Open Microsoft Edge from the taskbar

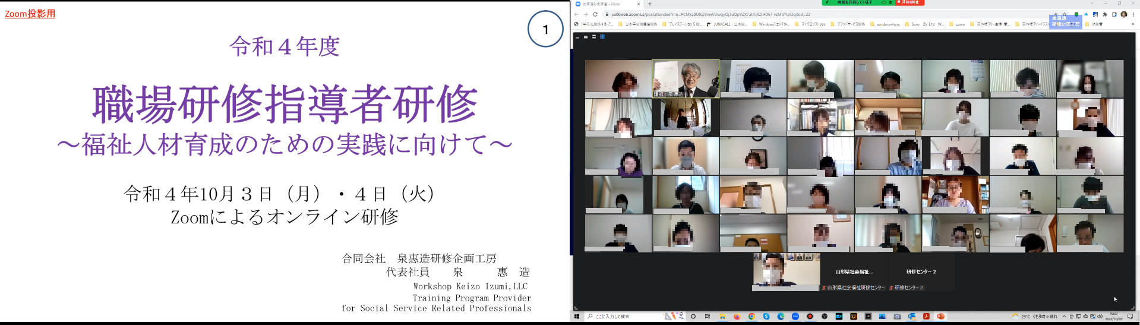click(x=781, y=316)
